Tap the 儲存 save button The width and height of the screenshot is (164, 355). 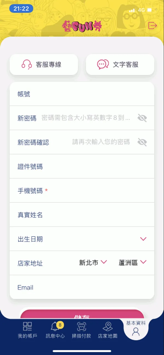[x=82, y=314]
